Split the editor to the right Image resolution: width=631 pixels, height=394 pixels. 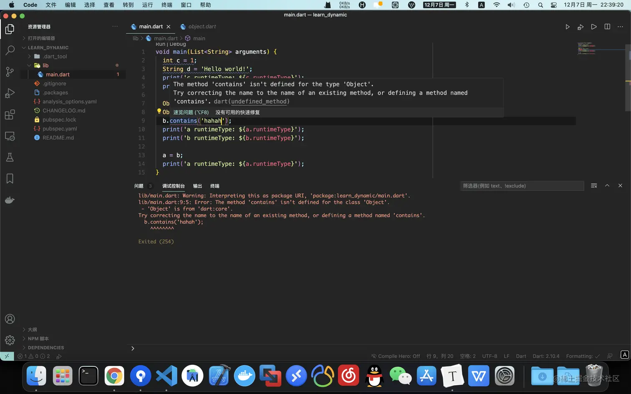point(607,27)
